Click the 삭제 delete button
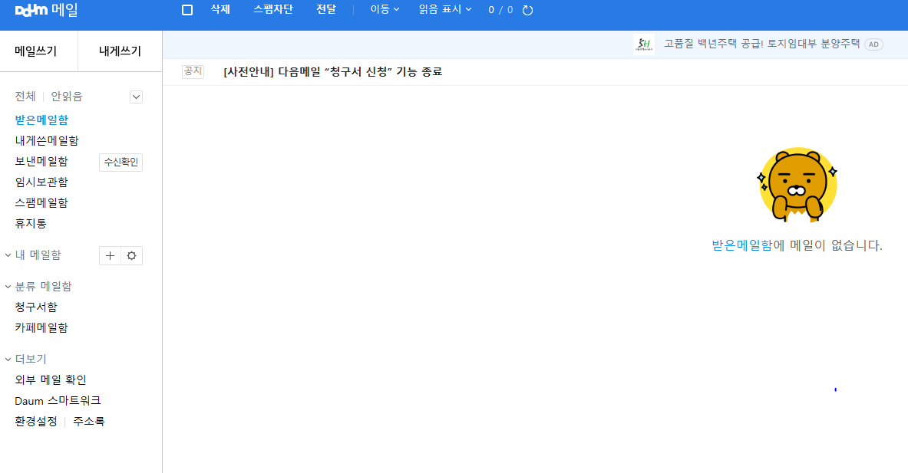Image resolution: width=908 pixels, height=473 pixels. 220,9
